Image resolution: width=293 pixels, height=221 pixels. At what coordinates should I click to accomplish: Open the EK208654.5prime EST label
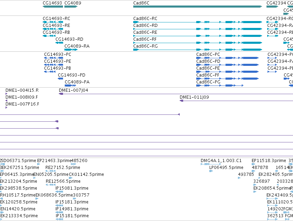pos(272,189)
